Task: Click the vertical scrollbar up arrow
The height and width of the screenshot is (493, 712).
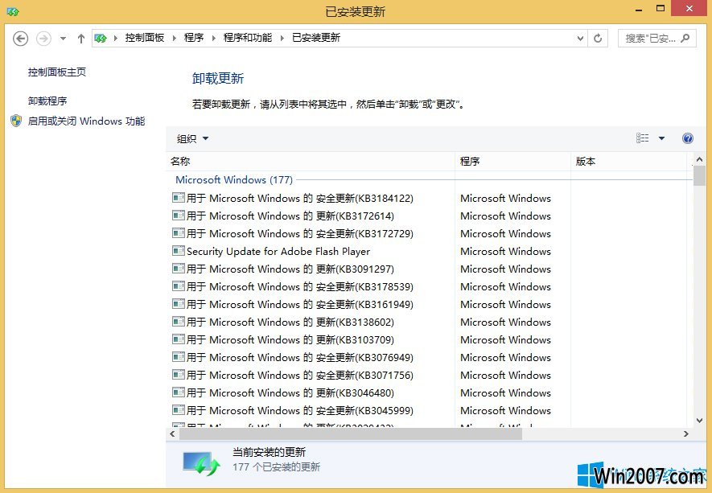Action: (x=699, y=159)
